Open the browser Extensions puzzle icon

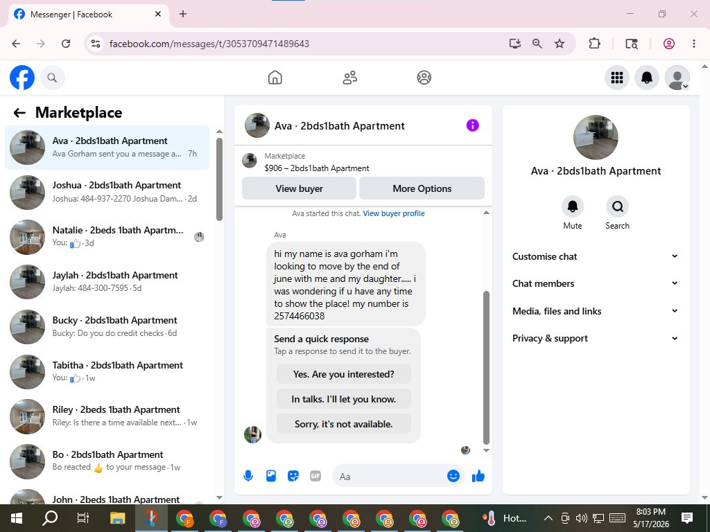tap(594, 44)
